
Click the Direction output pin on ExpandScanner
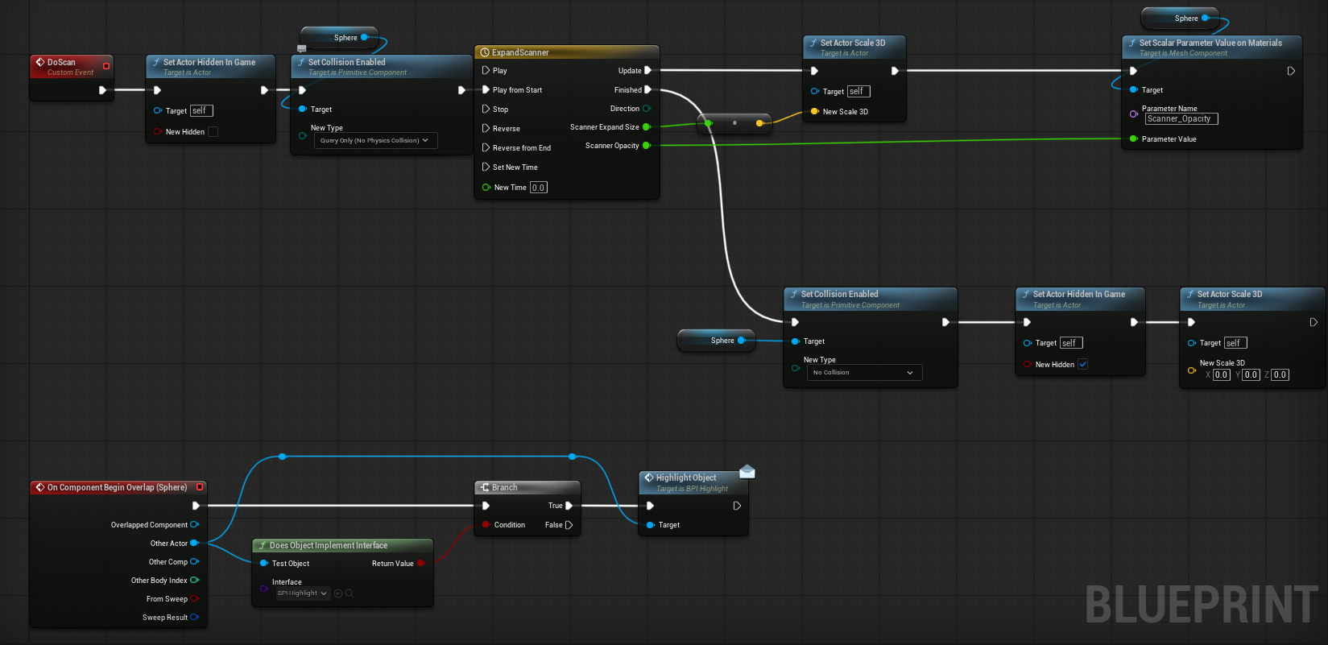(x=646, y=109)
